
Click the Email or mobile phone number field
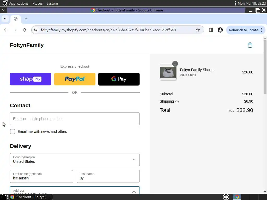75,119
